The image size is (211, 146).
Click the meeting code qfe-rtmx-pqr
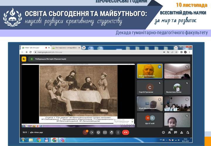pos(36,132)
